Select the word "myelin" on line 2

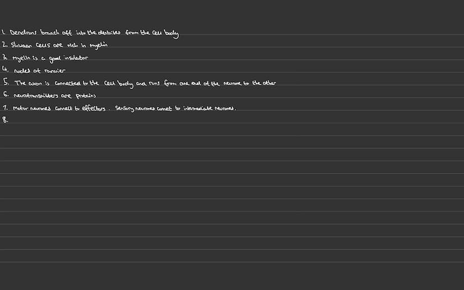(x=99, y=45)
